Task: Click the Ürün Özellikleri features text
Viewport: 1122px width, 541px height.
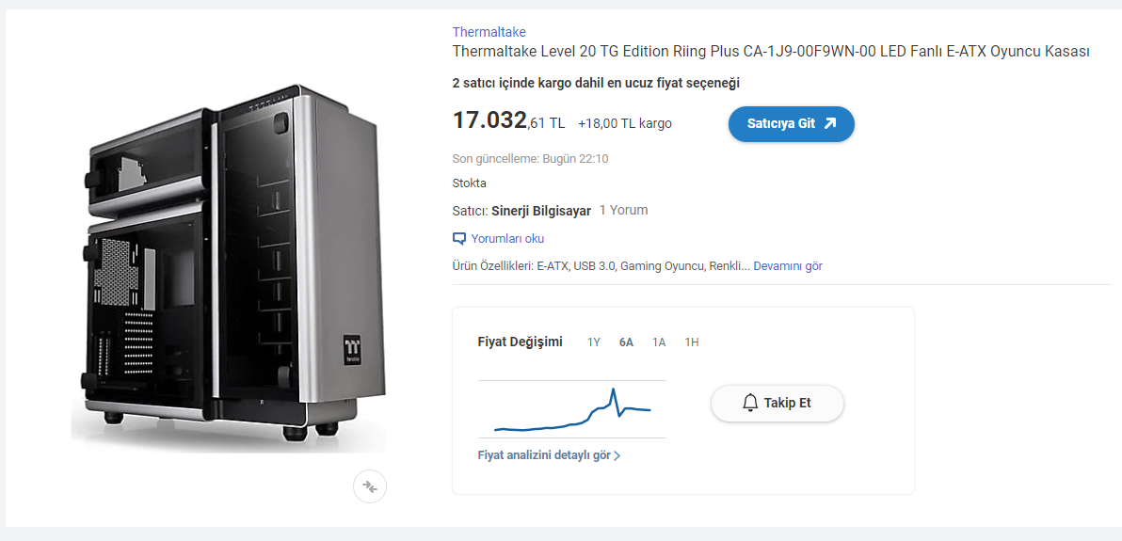Action: [x=601, y=266]
